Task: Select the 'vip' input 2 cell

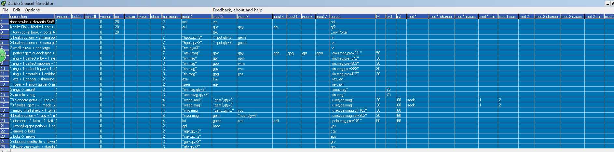Action: (225, 22)
